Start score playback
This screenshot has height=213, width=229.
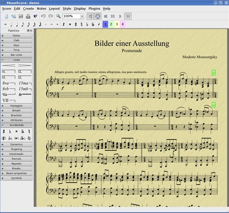(120, 16)
